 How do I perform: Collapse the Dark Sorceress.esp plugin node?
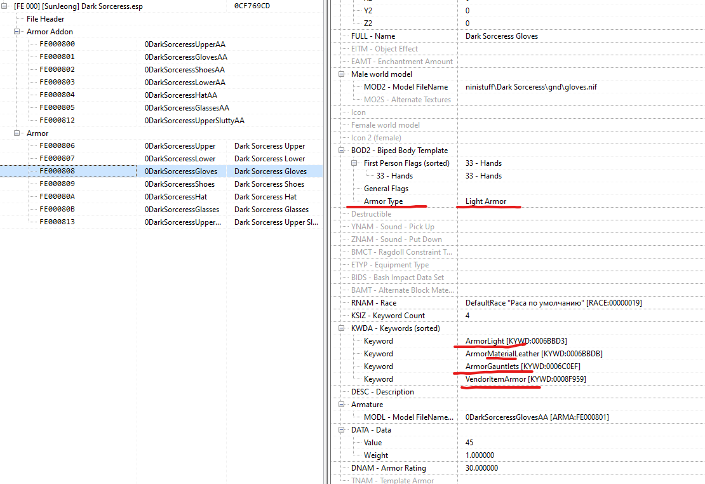[4, 6]
